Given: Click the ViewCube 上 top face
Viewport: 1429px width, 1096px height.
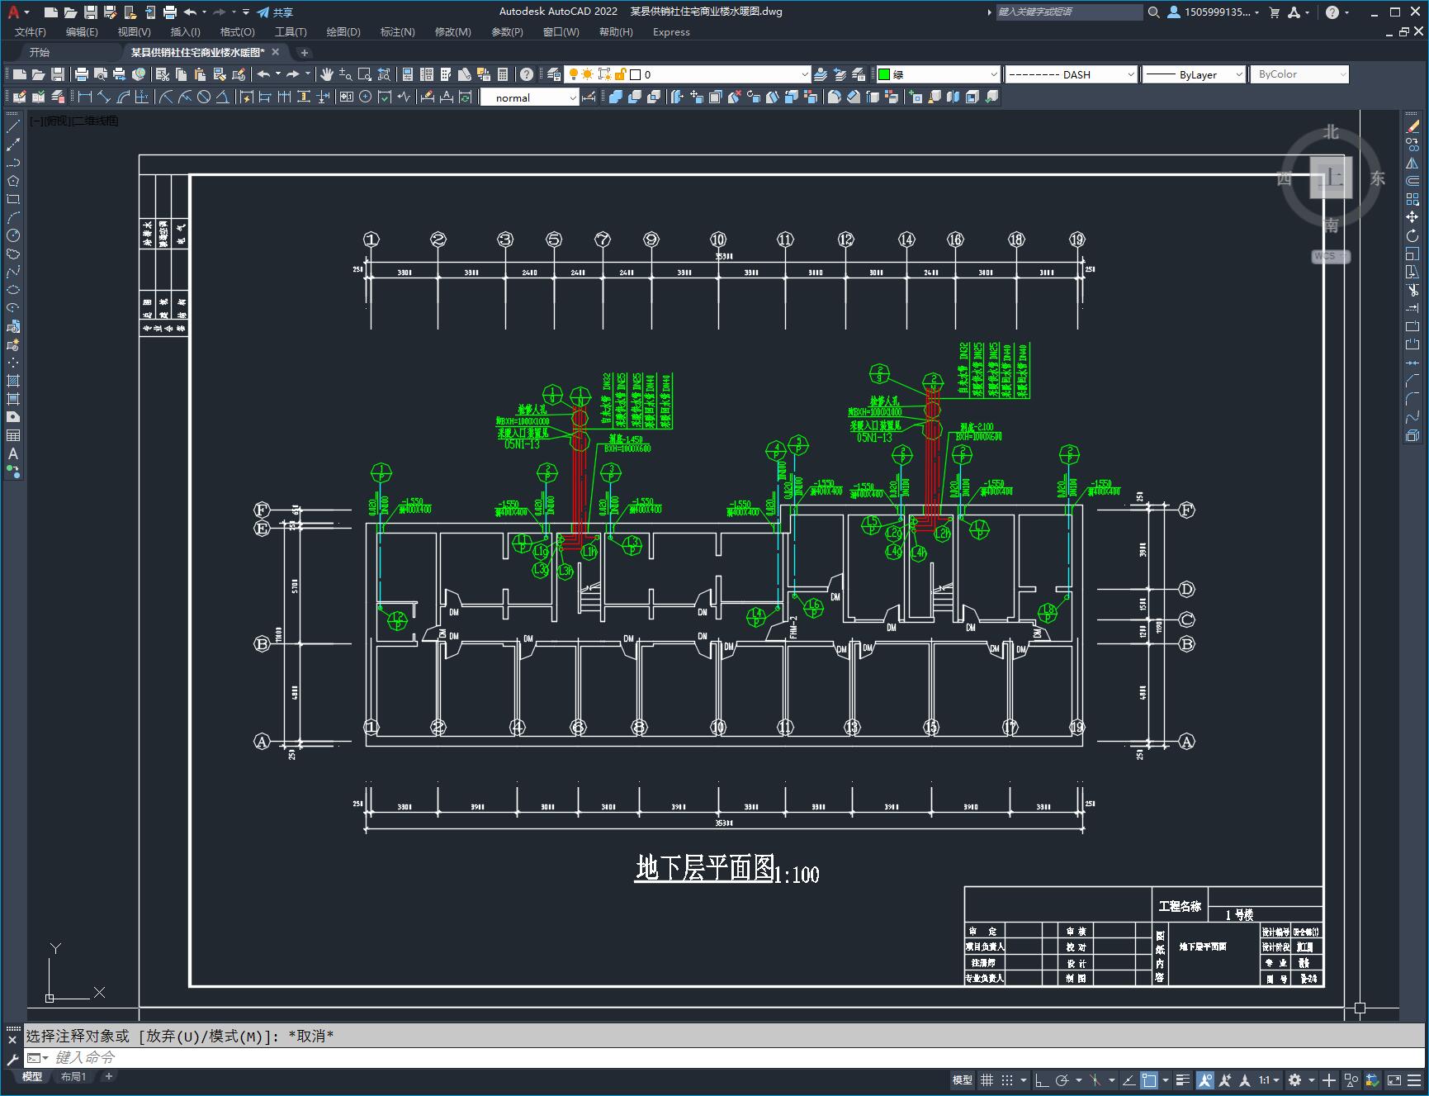Looking at the screenshot, I should coord(1332,177).
